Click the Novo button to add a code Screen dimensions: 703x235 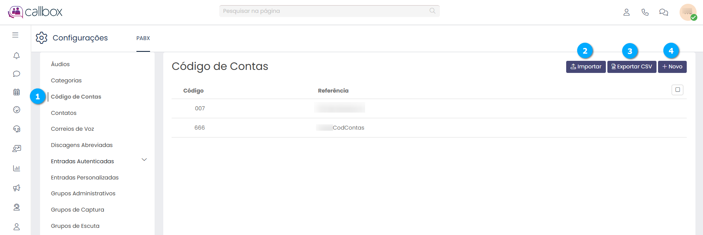[x=672, y=66]
